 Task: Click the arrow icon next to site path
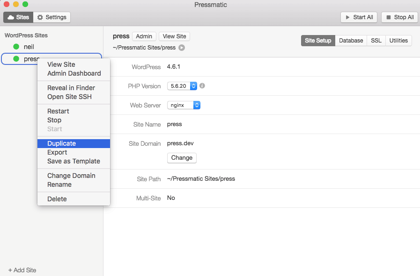click(182, 48)
